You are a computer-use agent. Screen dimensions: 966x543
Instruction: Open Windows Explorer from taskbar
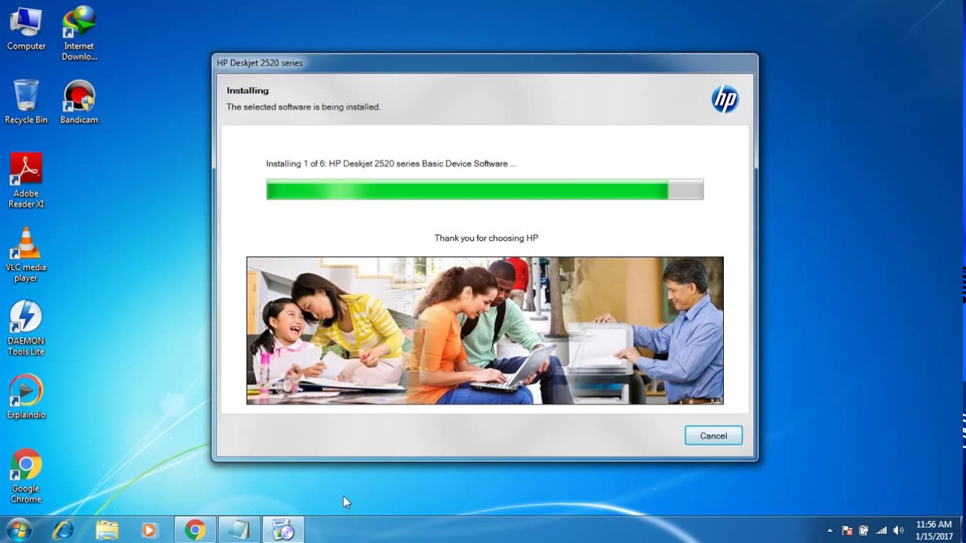coord(107,530)
